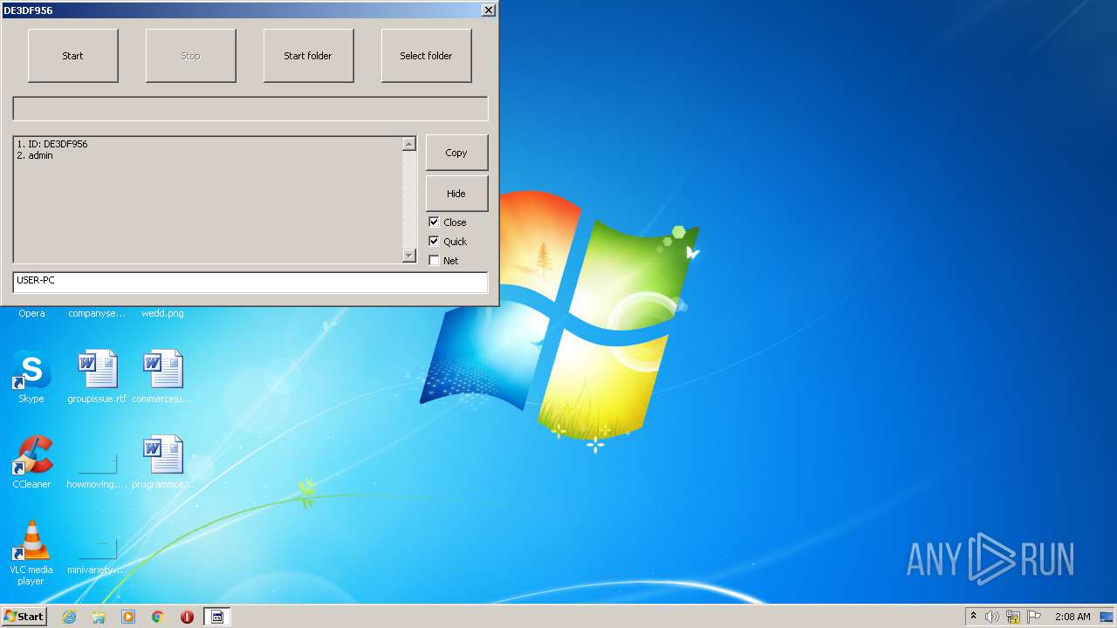1117x628 pixels.
Task: Open the Skype desktop shortcut
Action: 31,377
